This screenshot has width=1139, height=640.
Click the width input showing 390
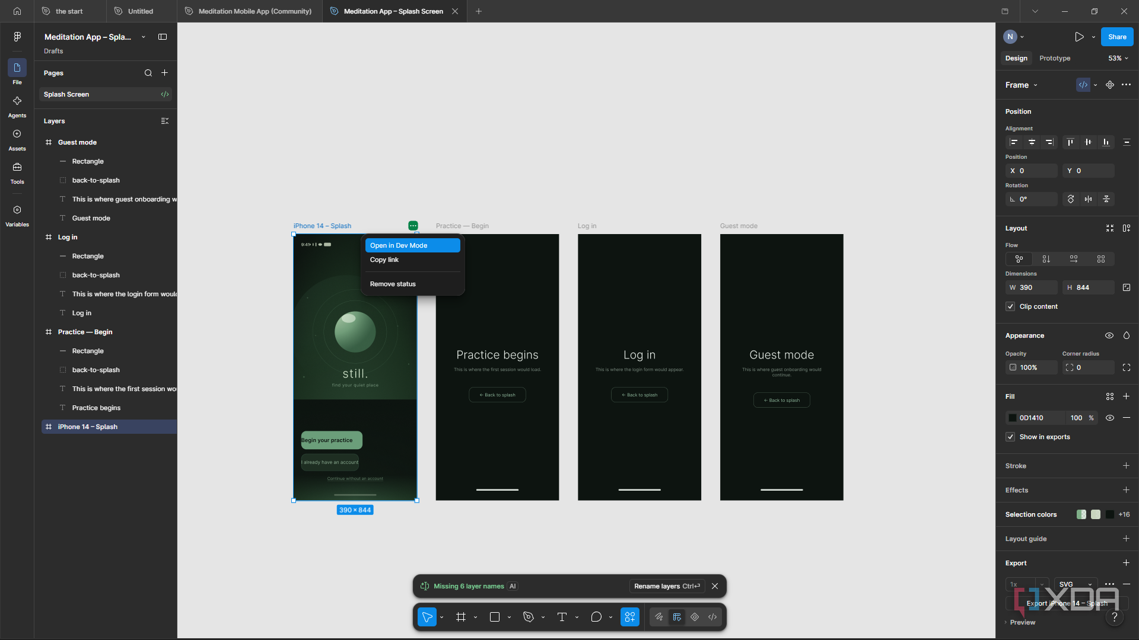1032,287
